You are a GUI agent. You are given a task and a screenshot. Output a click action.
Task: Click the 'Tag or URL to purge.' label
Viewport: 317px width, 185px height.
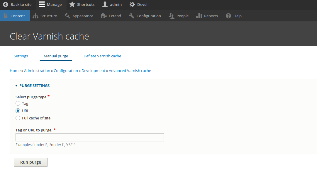(34, 130)
